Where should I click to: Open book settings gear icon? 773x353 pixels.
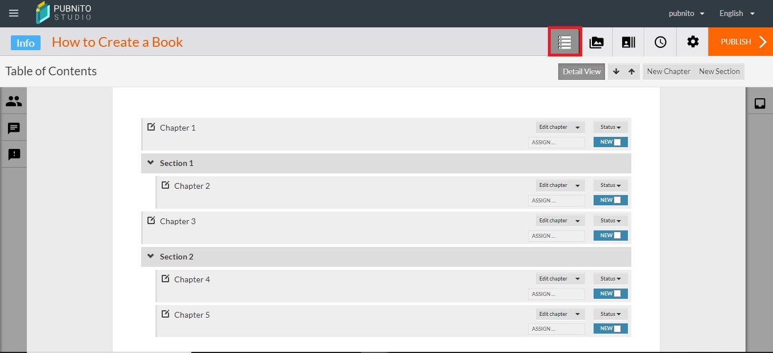[692, 42]
